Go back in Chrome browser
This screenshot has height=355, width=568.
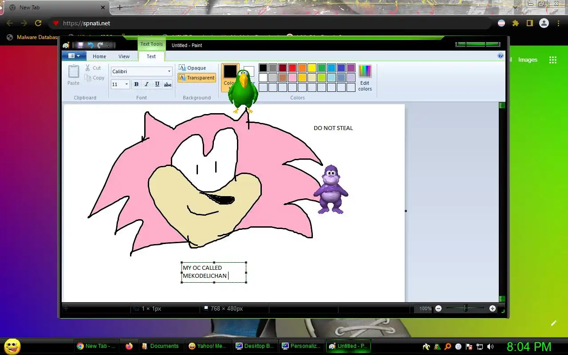pos(10,23)
